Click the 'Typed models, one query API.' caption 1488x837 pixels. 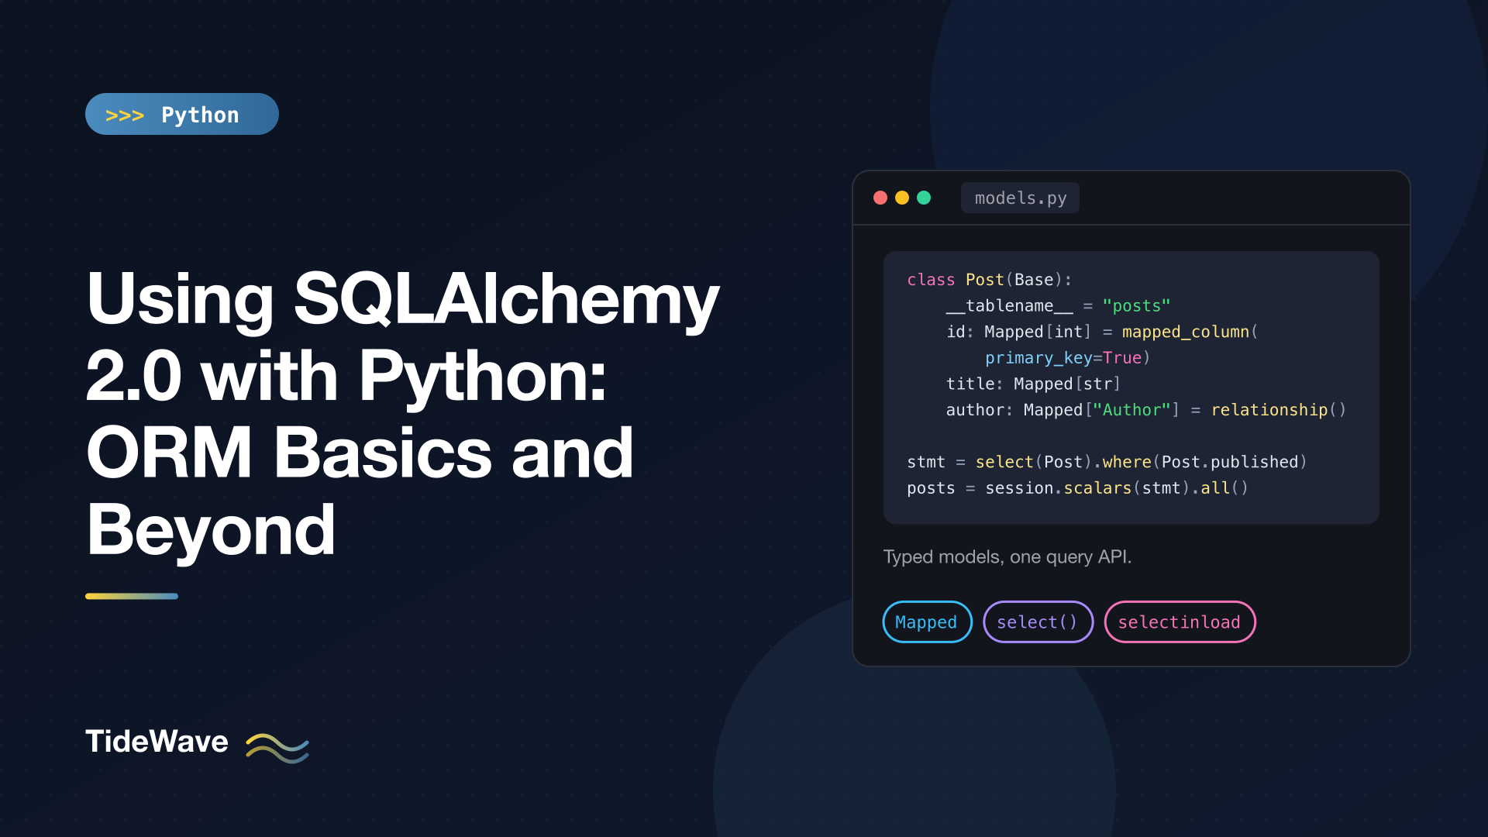coord(1007,556)
